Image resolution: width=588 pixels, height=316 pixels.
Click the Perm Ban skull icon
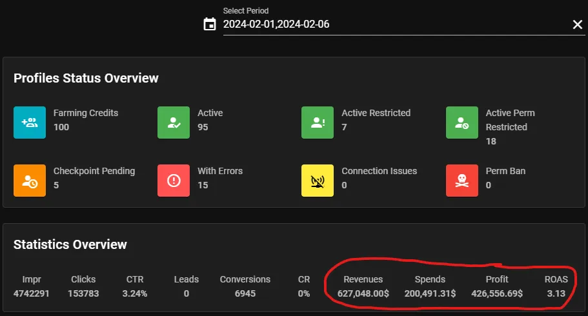click(462, 181)
